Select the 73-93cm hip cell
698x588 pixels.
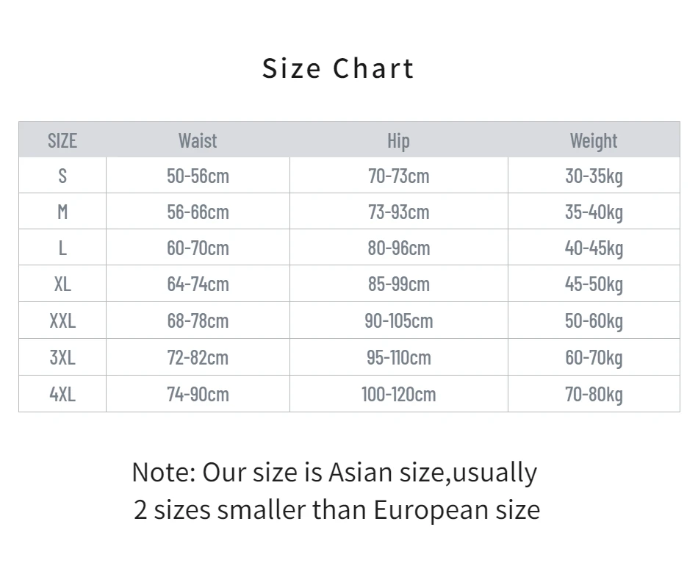[398, 212]
